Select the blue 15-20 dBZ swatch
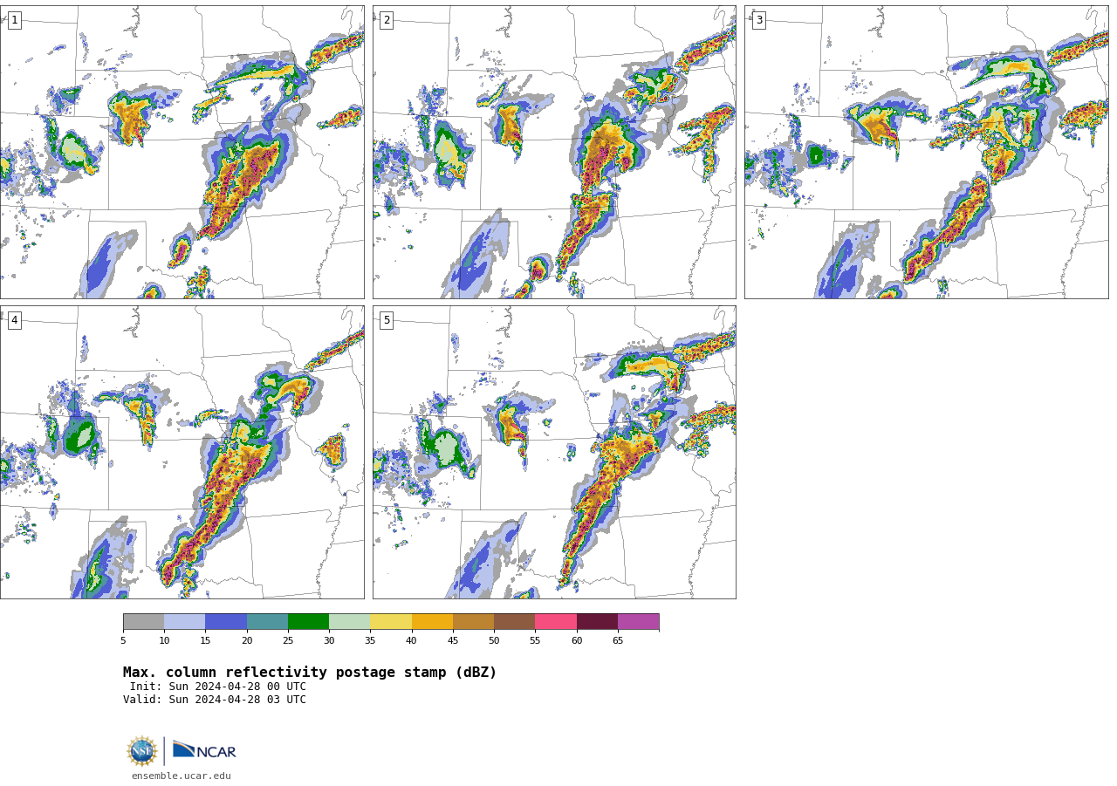The height and width of the screenshot is (786, 1117). click(226, 622)
